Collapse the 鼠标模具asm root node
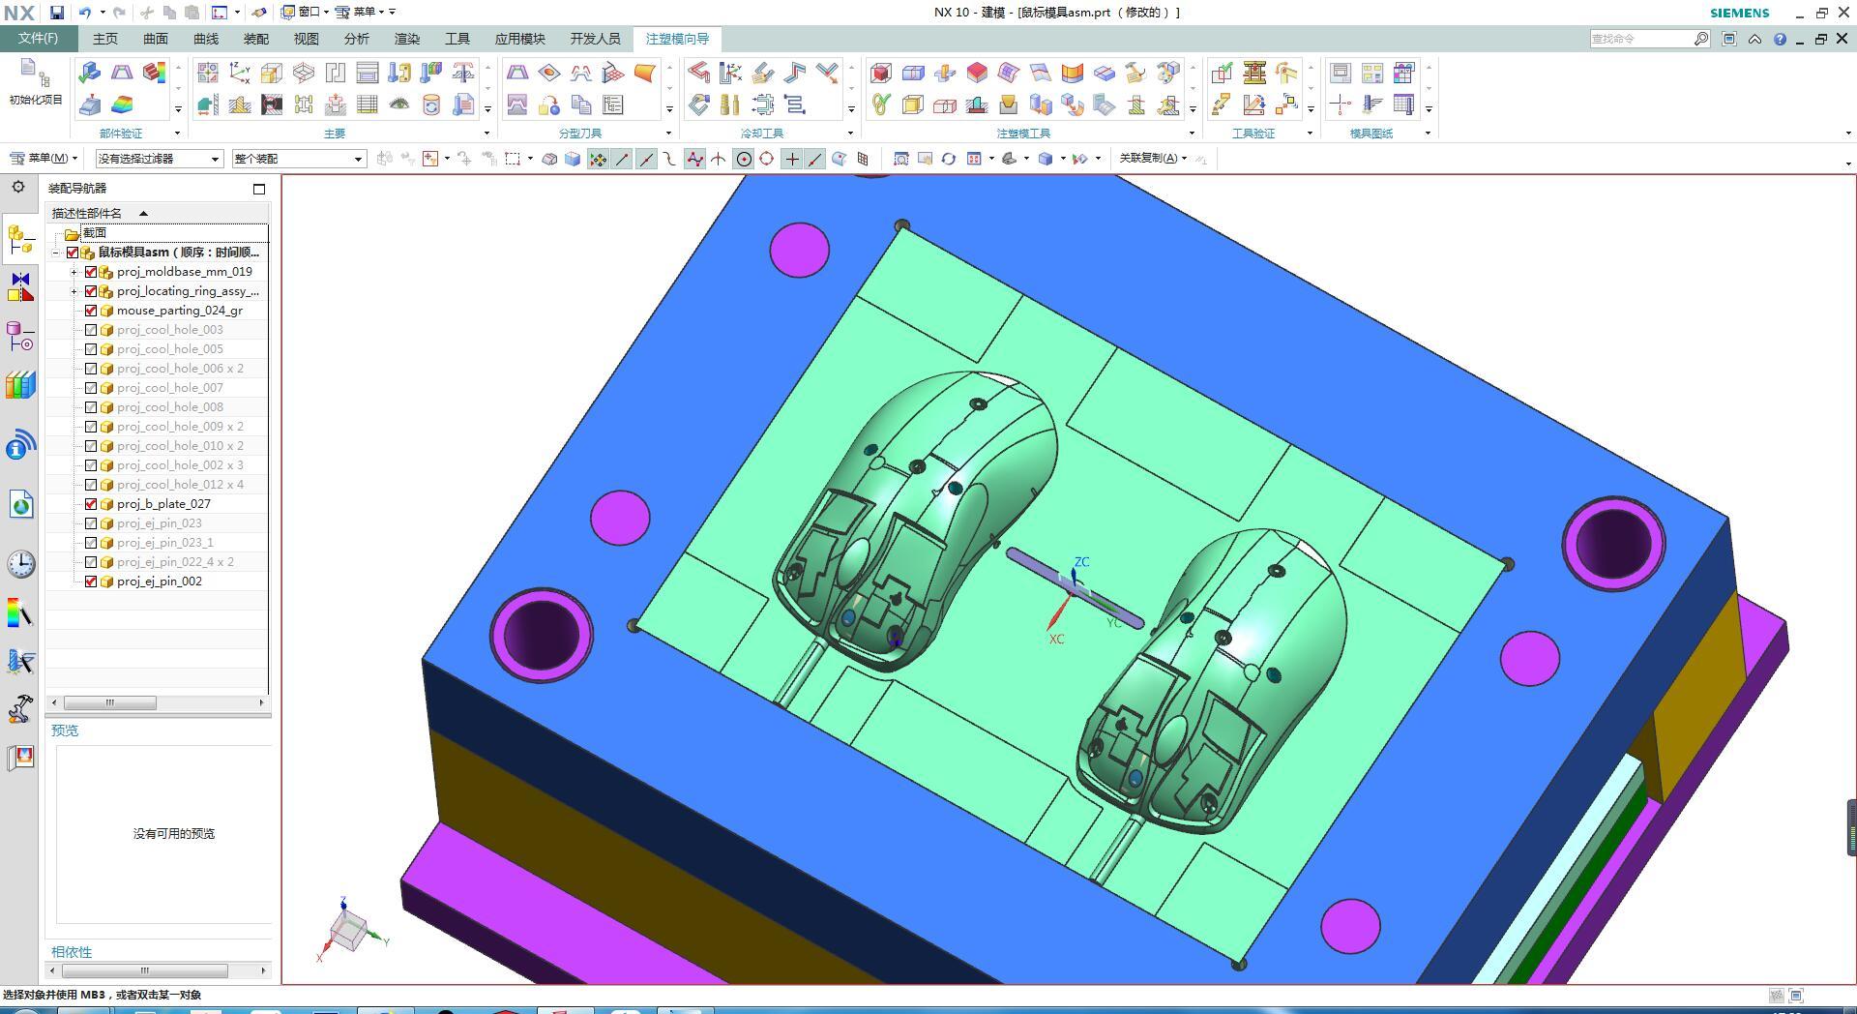The image size is (1857, 1014). tap(55, 253)
